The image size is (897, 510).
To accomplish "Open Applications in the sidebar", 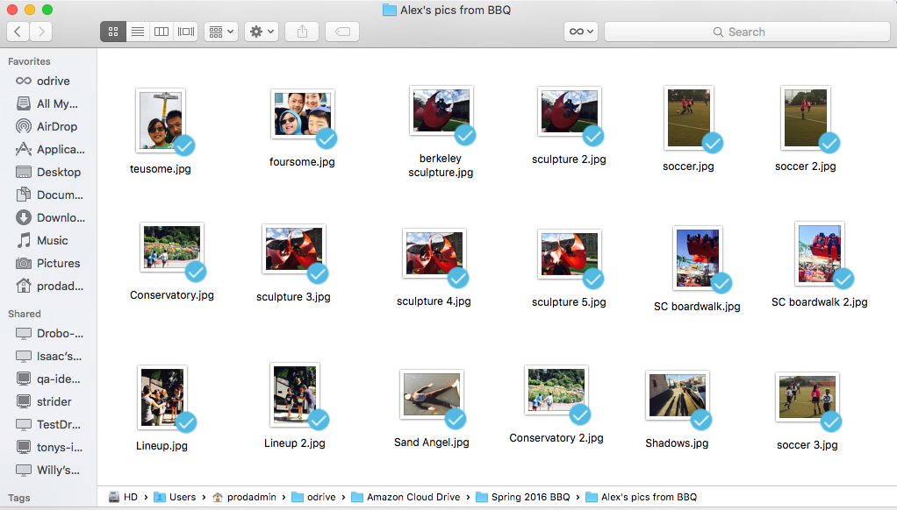I will point(48,150).
